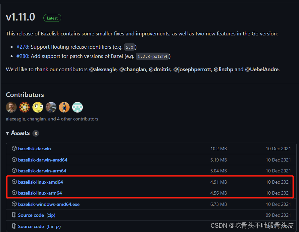This screenshot has height=232, width=299.
Task: Open @dmitris contributor mention
Action: click(x=160, y=70)
